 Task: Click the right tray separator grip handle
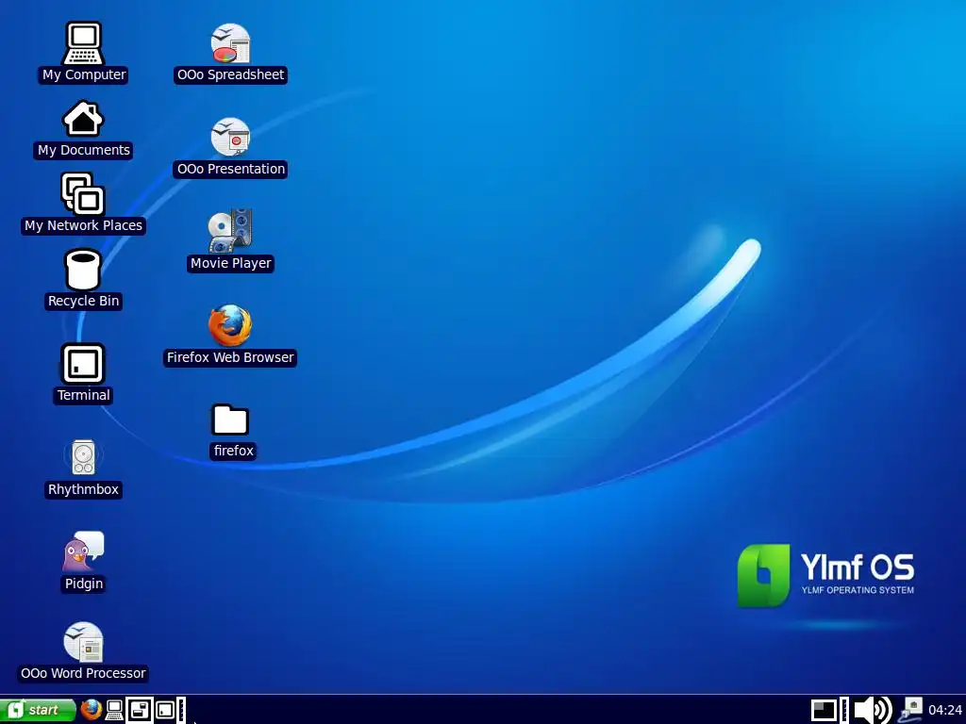coord(844,710)
